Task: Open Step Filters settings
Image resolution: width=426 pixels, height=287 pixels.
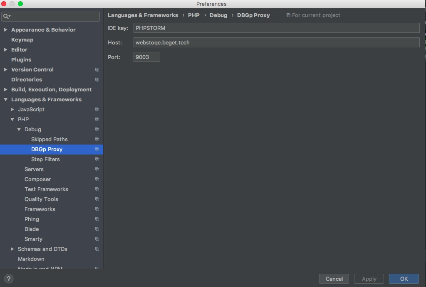Action: coord(45,159)
